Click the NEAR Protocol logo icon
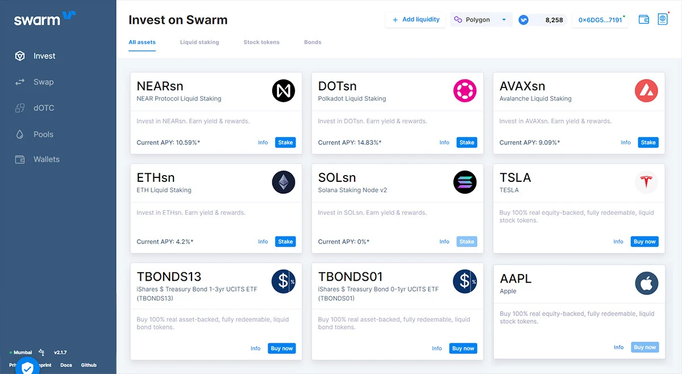Screen dimensions: 682x374 [x=284, y=91]
